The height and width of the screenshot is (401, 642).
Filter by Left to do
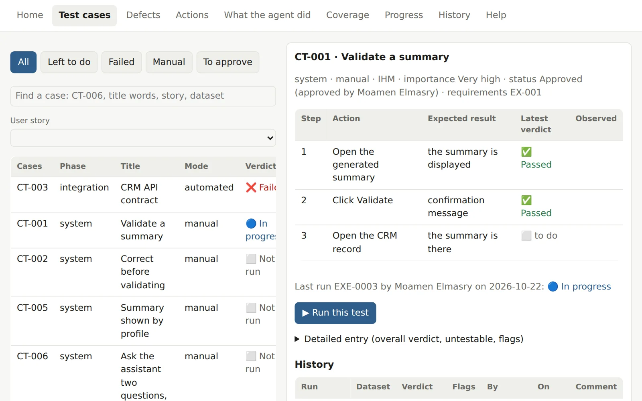(69, 62)
